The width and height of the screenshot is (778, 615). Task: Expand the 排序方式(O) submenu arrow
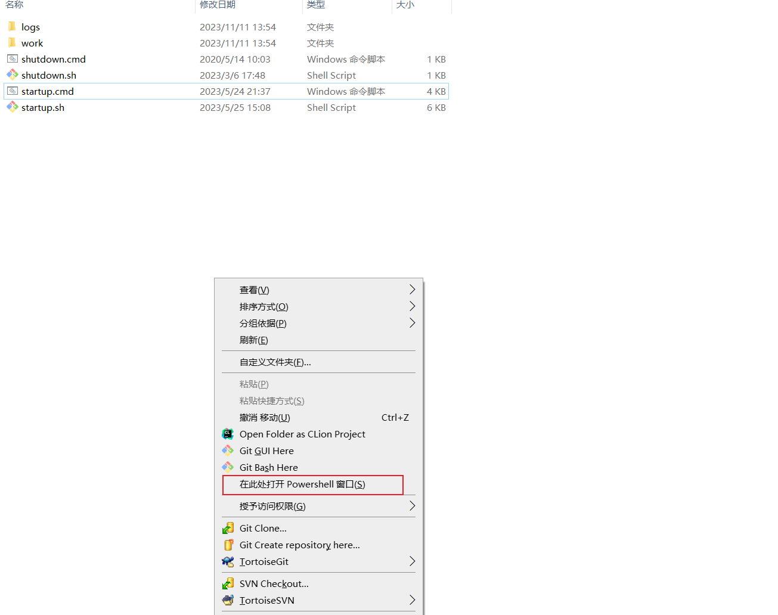pyautogui.click(x=412, y=306)
